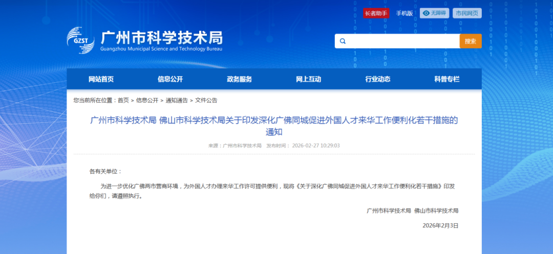Go to 网站首页 in navigation bar

click(101, 79)
